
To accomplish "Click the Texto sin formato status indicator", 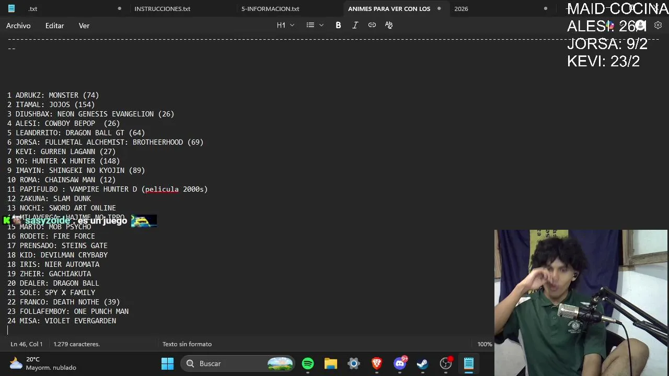I will point(187,344).
